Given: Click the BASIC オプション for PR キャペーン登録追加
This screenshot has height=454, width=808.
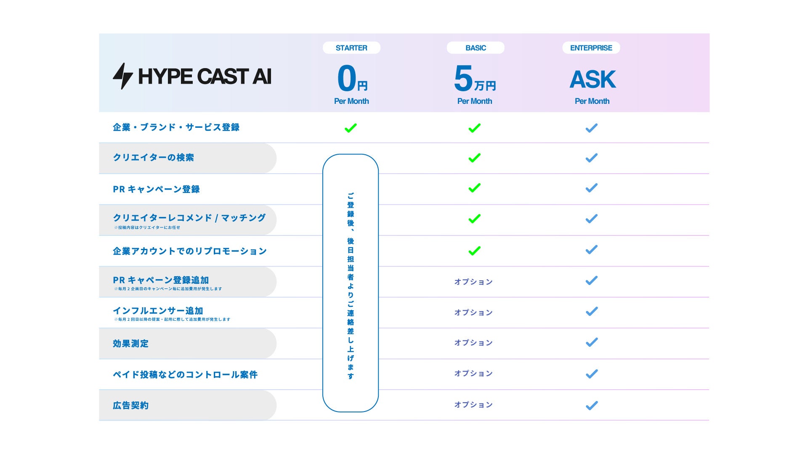Looking at the screenshot, I should 473,282.
